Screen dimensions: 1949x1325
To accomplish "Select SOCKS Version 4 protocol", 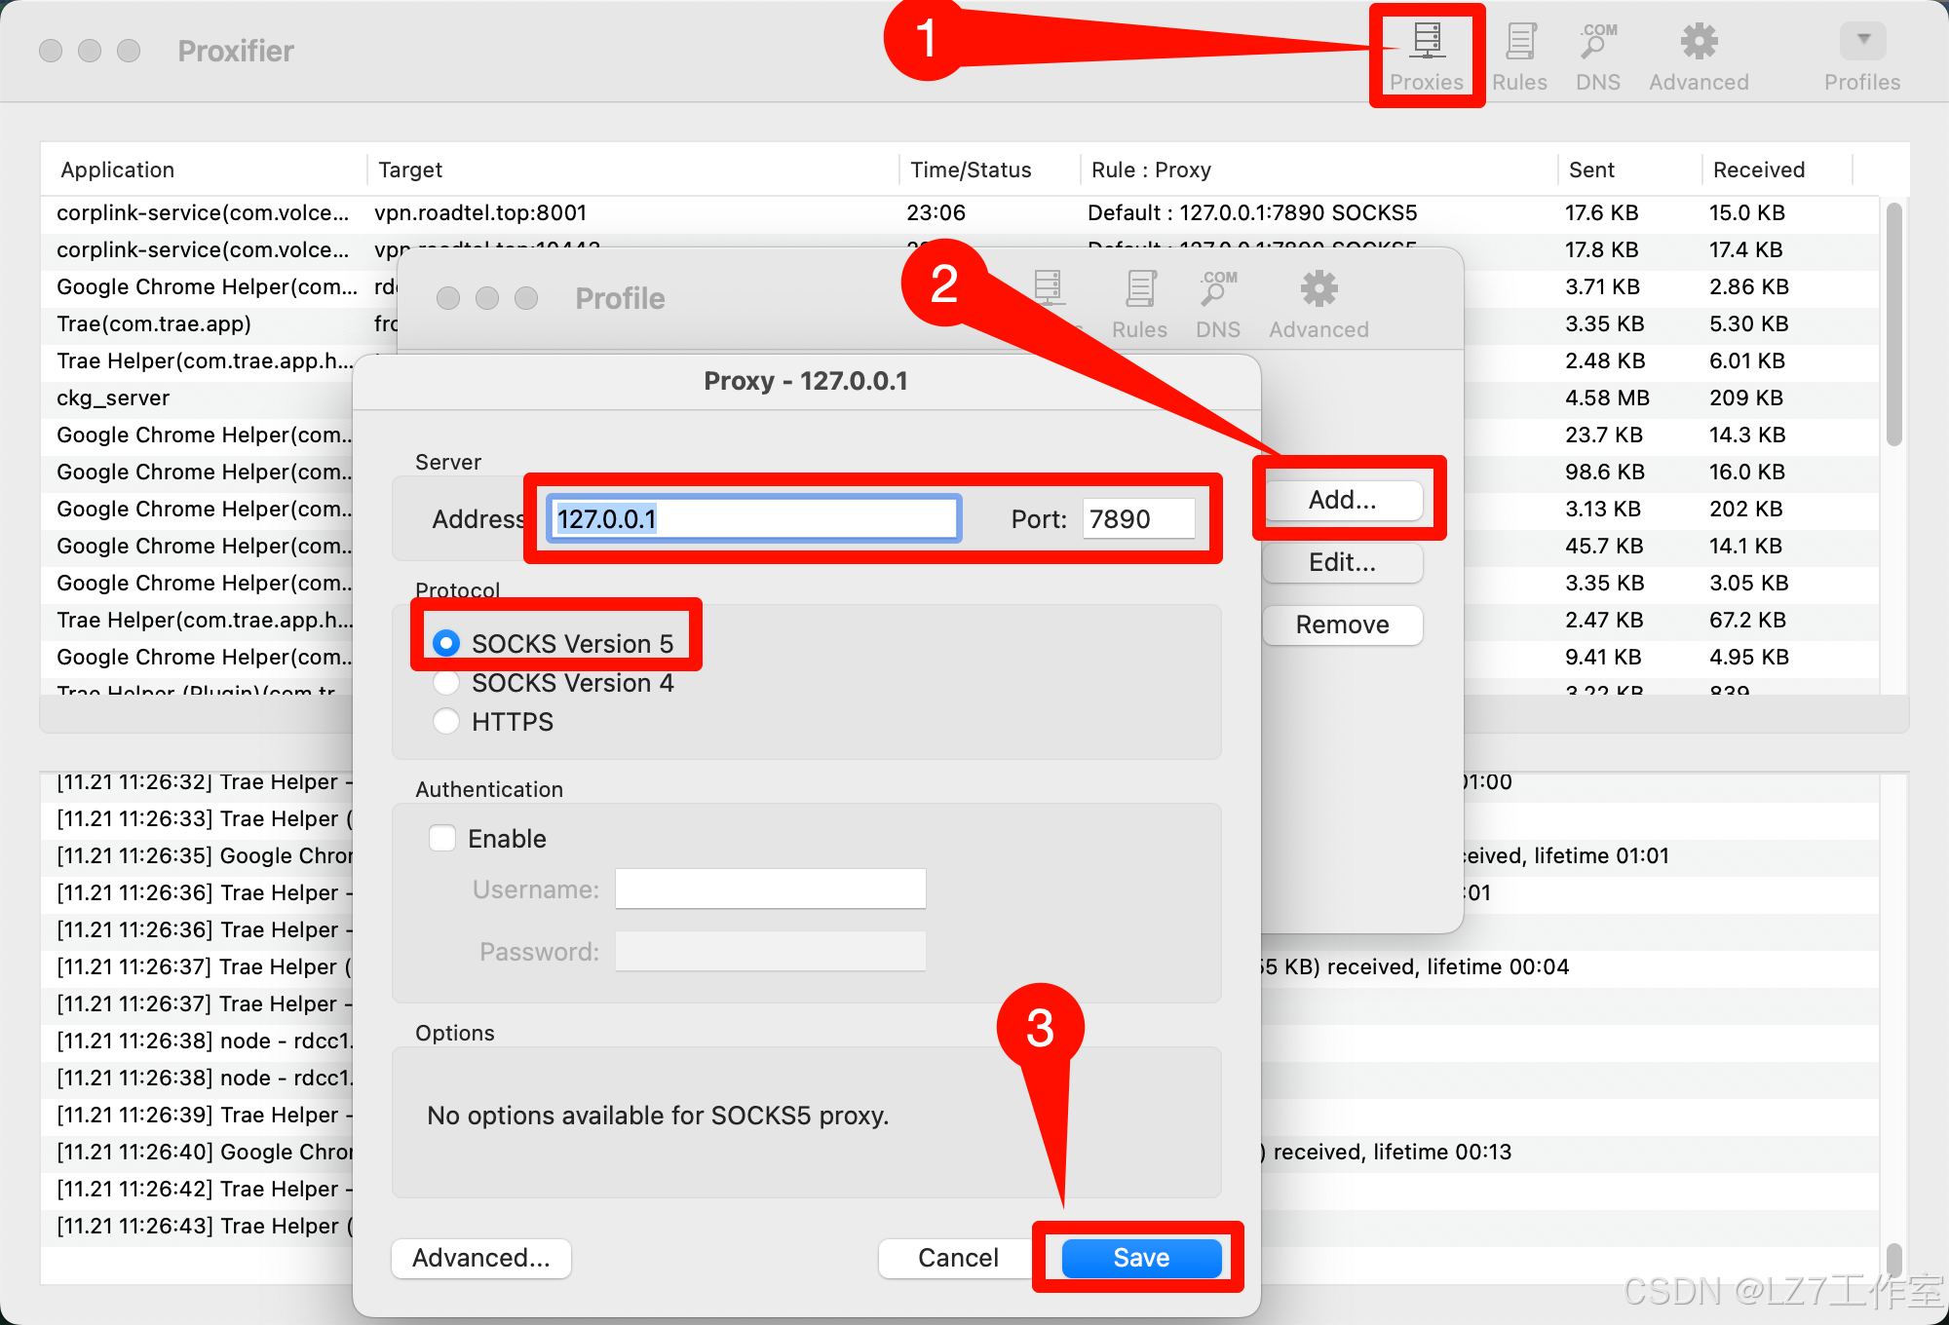I will [446, 683].
